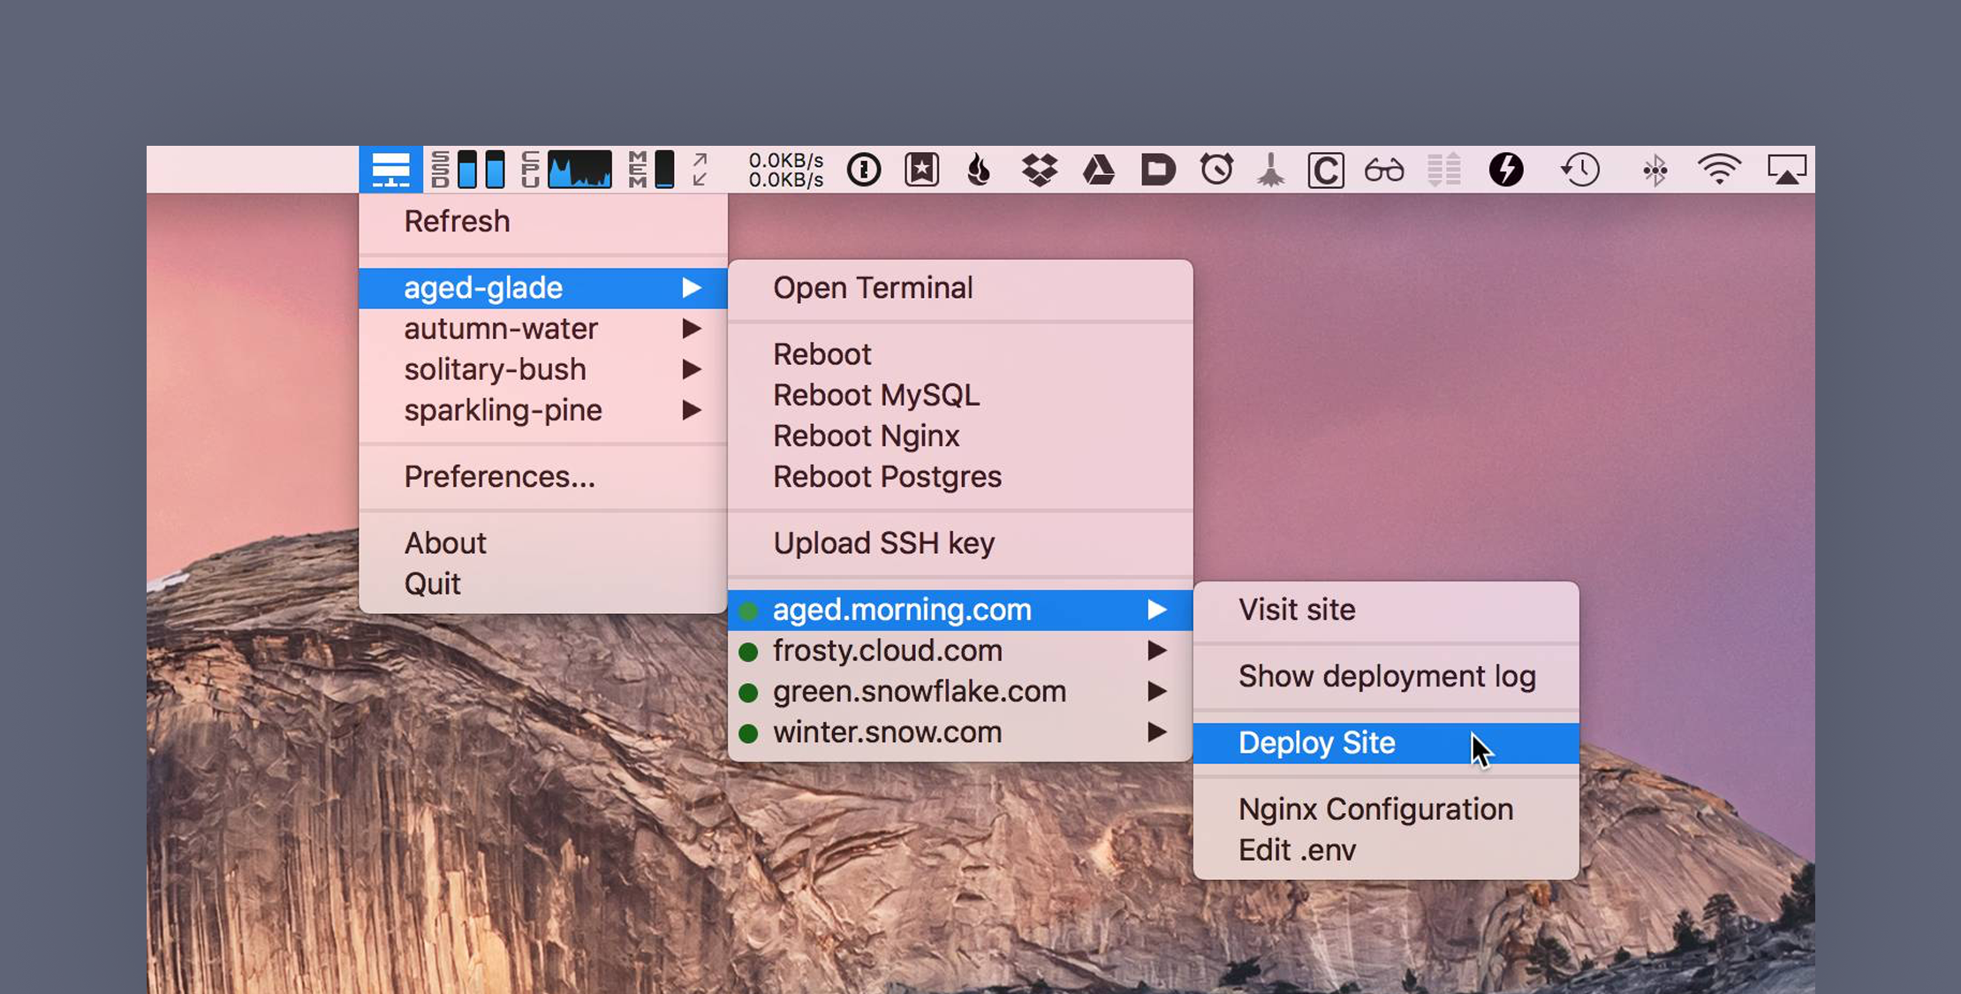Open the AirPlay mirroring menu

click(x=1788, y=169)
